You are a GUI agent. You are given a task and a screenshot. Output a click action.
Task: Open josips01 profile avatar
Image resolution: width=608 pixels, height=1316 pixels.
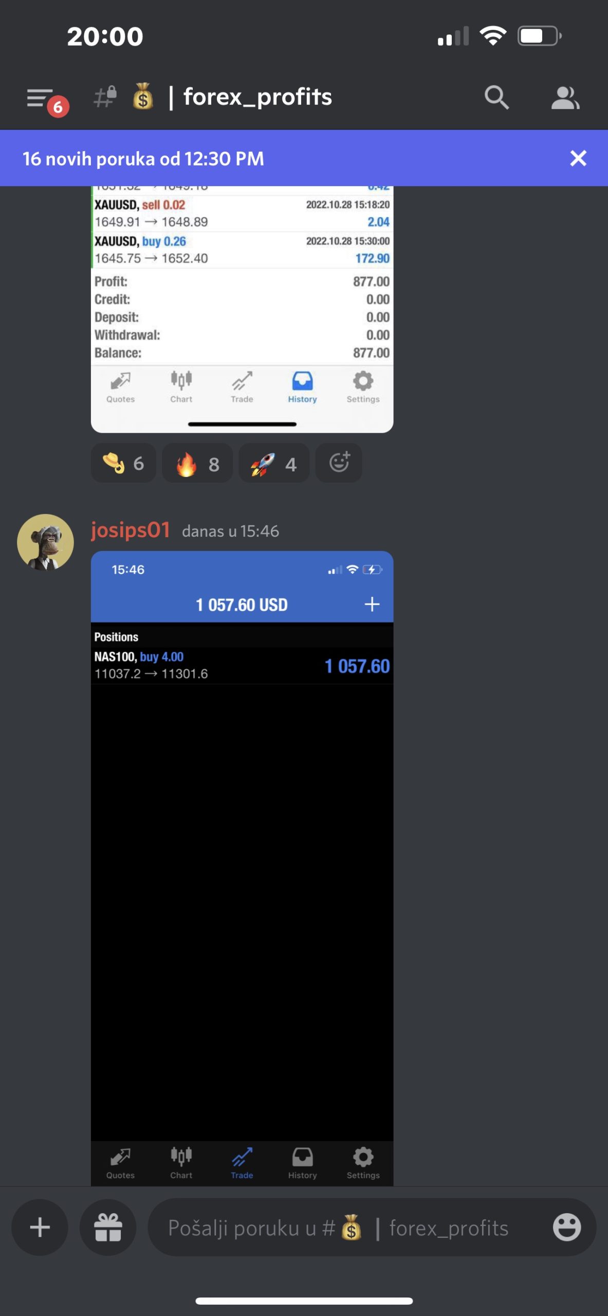pos(45,542)
